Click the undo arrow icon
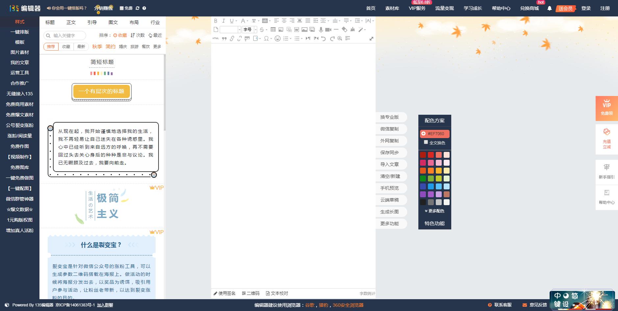 pyautogui.click(x=324, y=38)
